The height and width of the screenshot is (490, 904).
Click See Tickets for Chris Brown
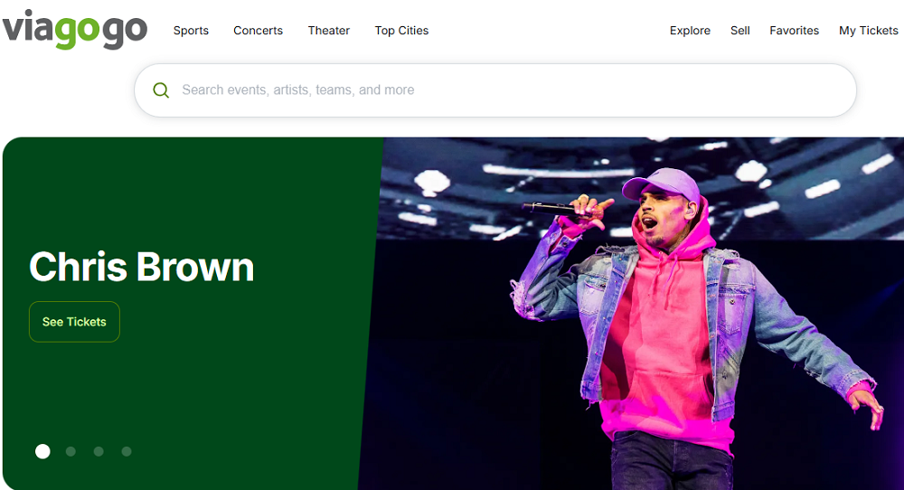(74, 322)
